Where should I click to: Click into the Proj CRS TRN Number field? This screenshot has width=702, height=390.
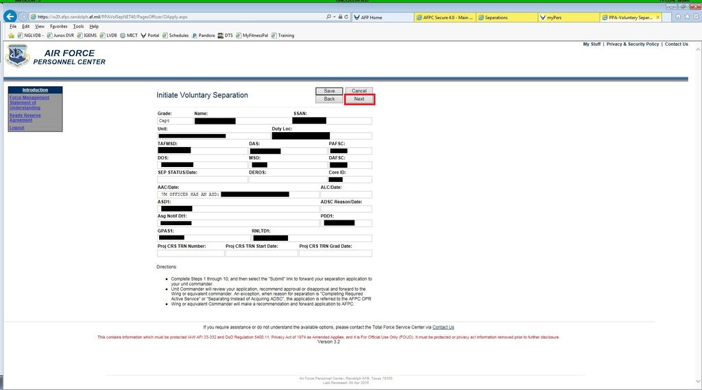pyautogui.click(x=191, y=253)
